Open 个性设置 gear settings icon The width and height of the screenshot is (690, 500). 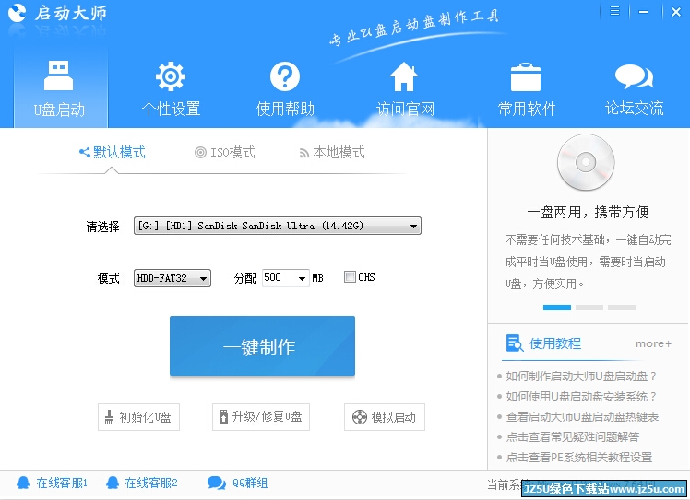point(170,77)
